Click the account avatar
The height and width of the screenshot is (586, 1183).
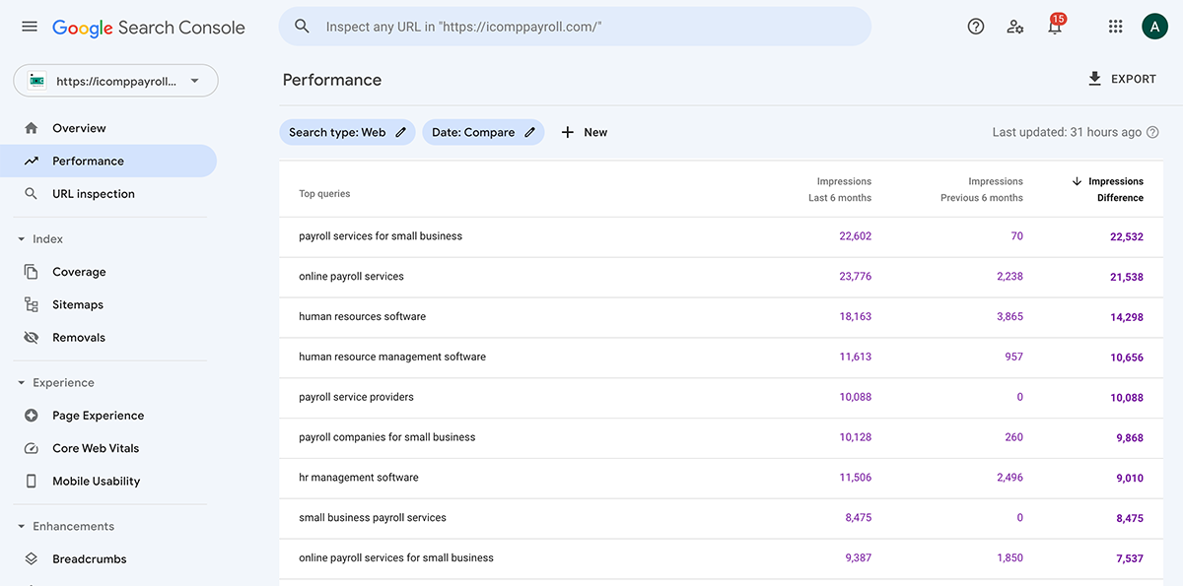tap(1154, 26)
